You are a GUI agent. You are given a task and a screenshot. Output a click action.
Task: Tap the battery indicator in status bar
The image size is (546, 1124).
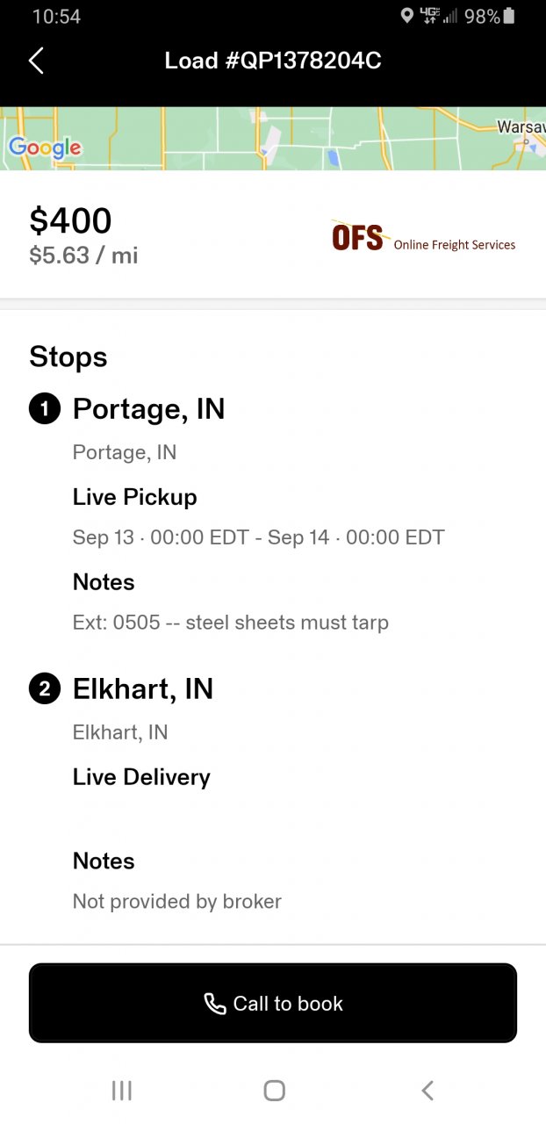510,16
